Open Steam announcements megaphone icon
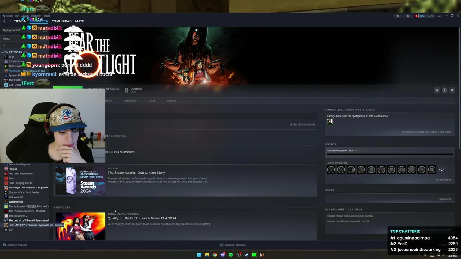The height and width of the screenshot is (259, 461). [398, 16]
